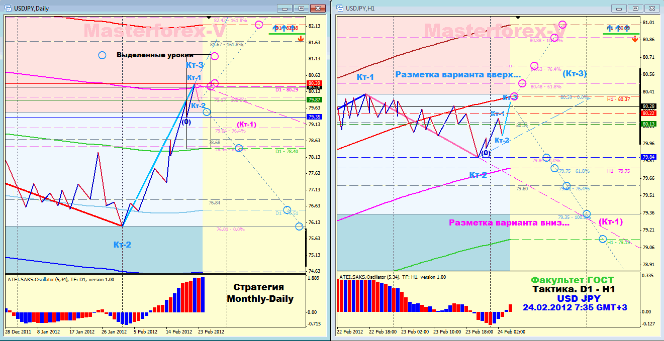Close the USDJPY,Daily chart window
Screen dimensions: 664x341
[x=318, y=8]
